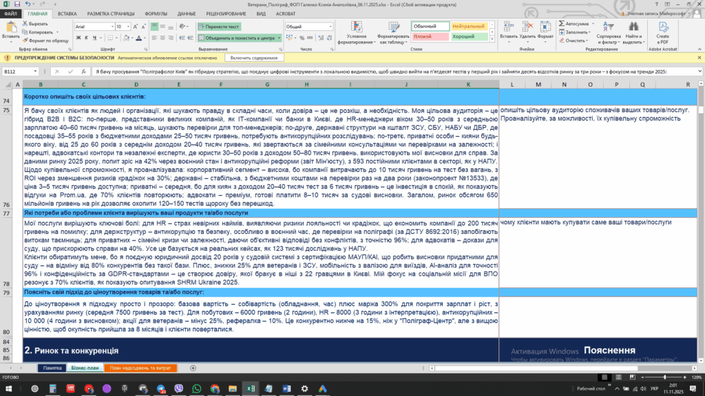Apply bold formatting with the Ж button
Image resolution: width=705 pixels, height=396 pixels.
tap(78, 38)
